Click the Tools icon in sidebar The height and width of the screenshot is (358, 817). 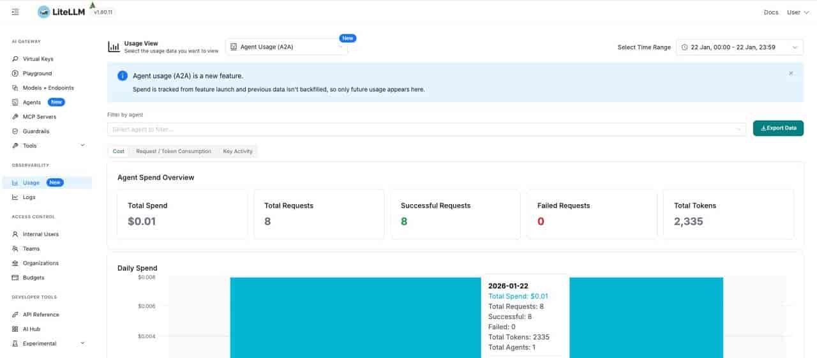[15, 145]
